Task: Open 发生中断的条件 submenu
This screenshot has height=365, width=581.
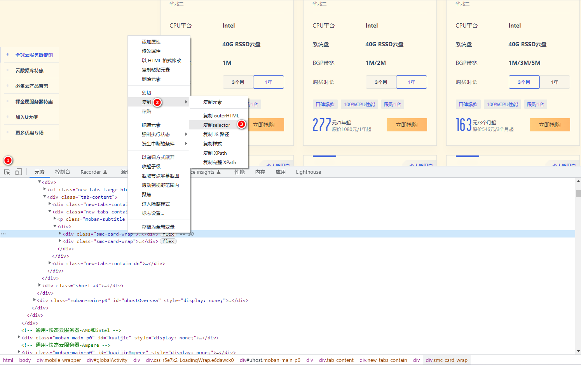Action: click(x=159, y=144)
